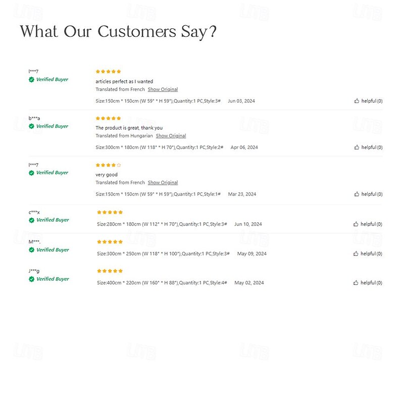Image resolution: width=404 pixels, height=404 pixels.
Task: Click helpful thumbs-up on Apr 06, 2024 review
Action: pyautogui.click(x=357, y=147)
